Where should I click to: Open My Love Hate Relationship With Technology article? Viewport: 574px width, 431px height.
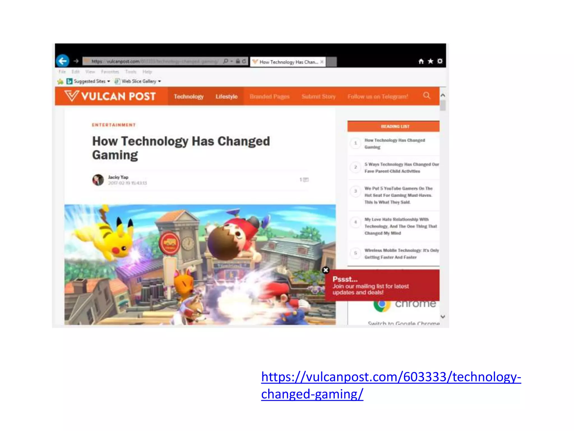[401, 226]
